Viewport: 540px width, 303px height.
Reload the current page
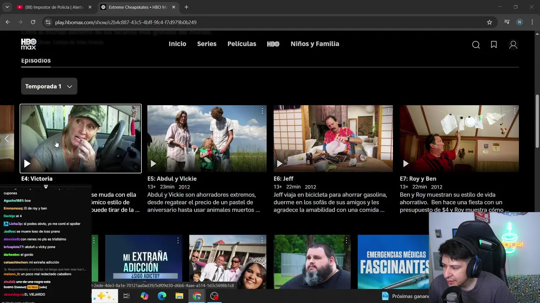click(x=33, y=22)
